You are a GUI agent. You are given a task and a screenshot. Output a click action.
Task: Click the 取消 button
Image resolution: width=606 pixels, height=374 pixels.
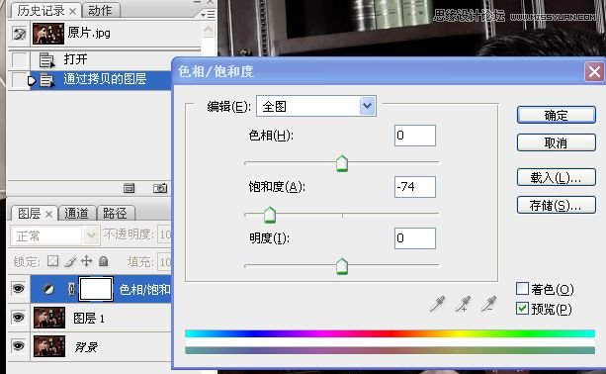pyautogui.click(x=557, y=142)
